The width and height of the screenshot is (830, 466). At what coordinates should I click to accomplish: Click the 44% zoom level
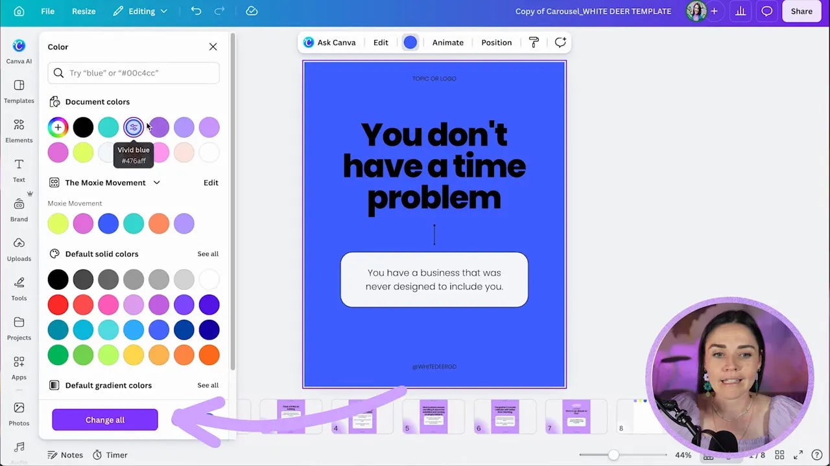pos(683,455)
